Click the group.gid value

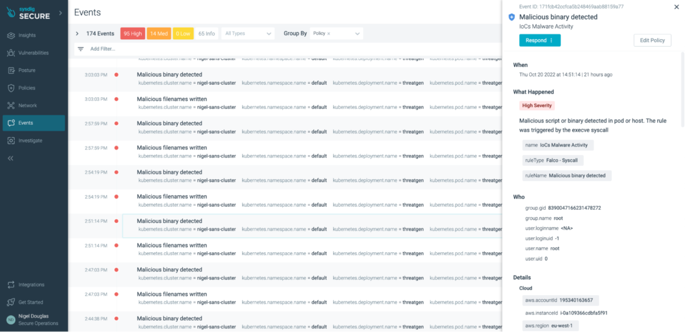[x=574, y=208]
